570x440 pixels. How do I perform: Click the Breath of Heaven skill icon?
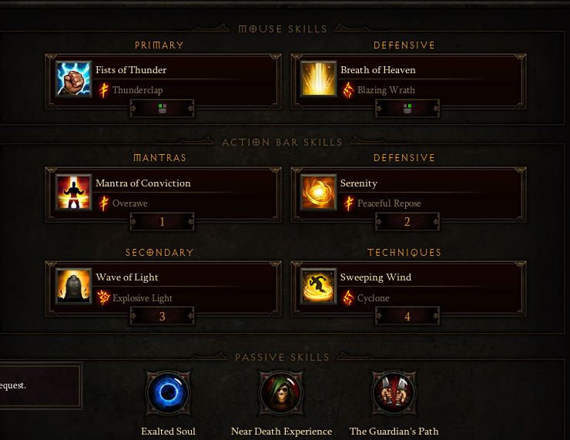tap(318, 79)
